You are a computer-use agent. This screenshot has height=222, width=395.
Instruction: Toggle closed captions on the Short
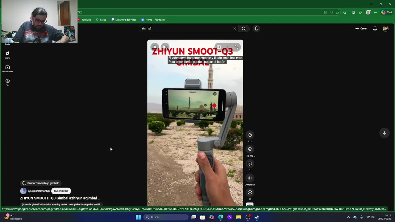point(218,47)
